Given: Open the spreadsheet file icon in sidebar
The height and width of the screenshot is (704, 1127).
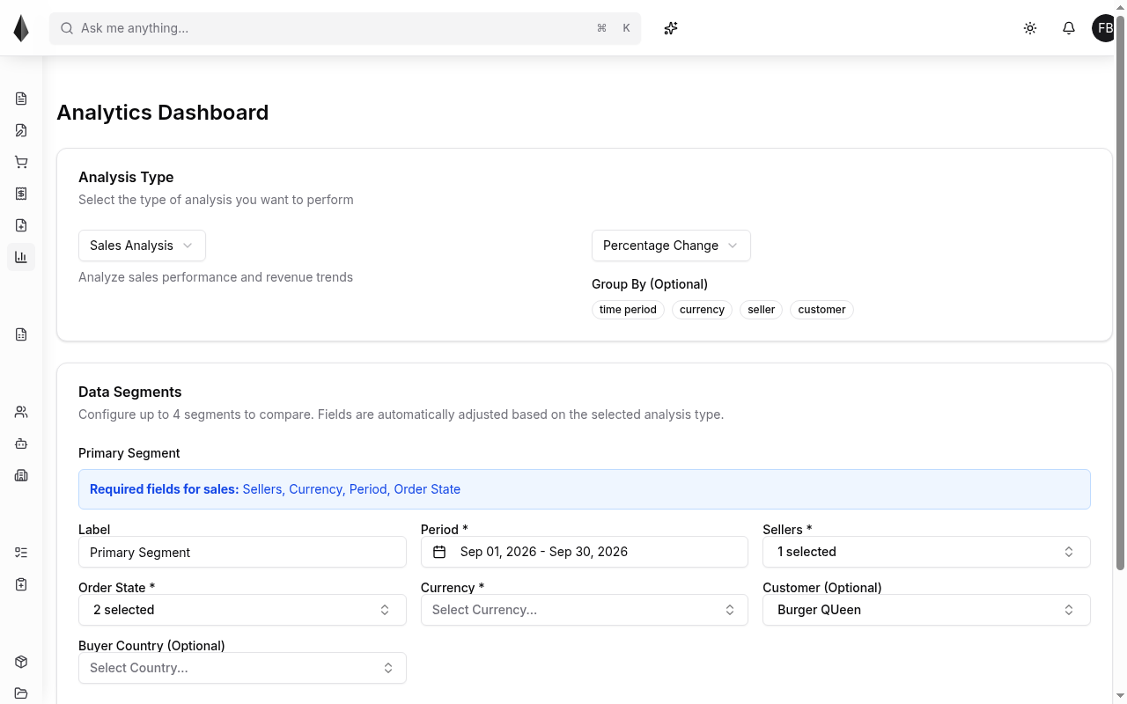Looking at the screenshot, I should coord(21,334).
